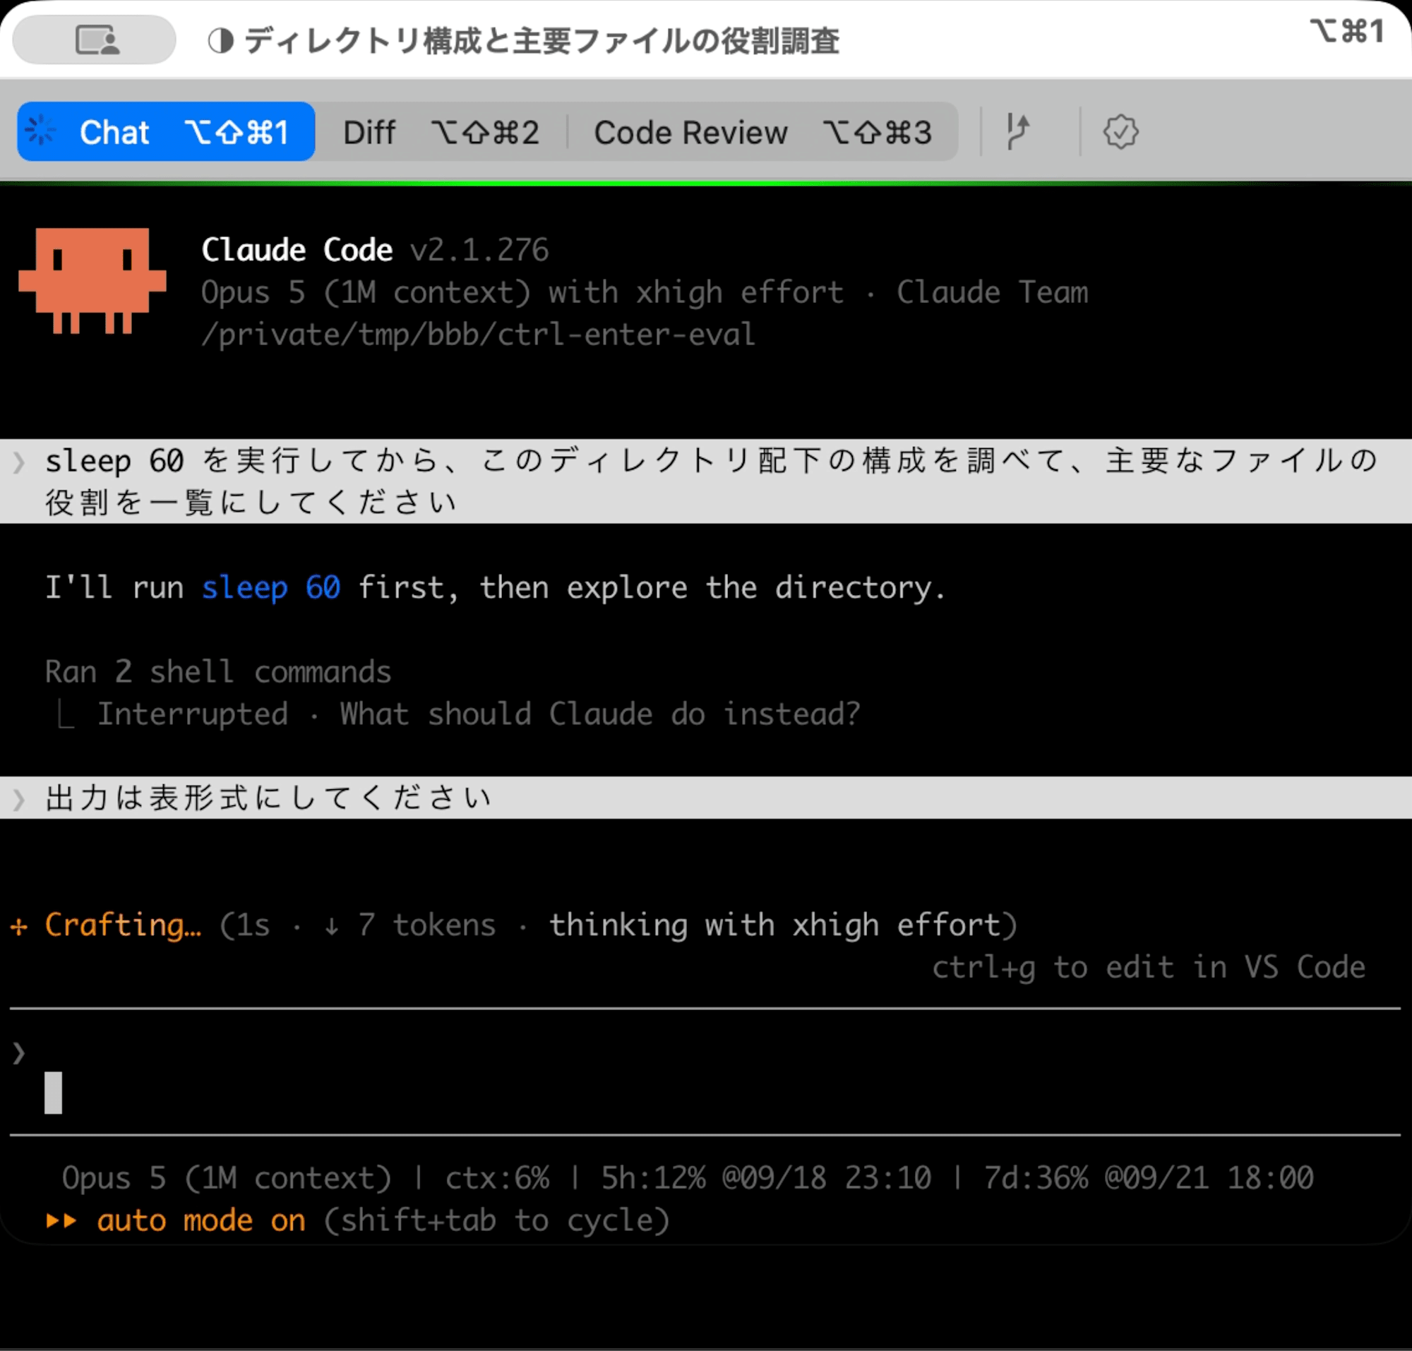This screenshot has height=1351, width=1412.
Task: Click the session profile icon button
Action: (95, 40)
